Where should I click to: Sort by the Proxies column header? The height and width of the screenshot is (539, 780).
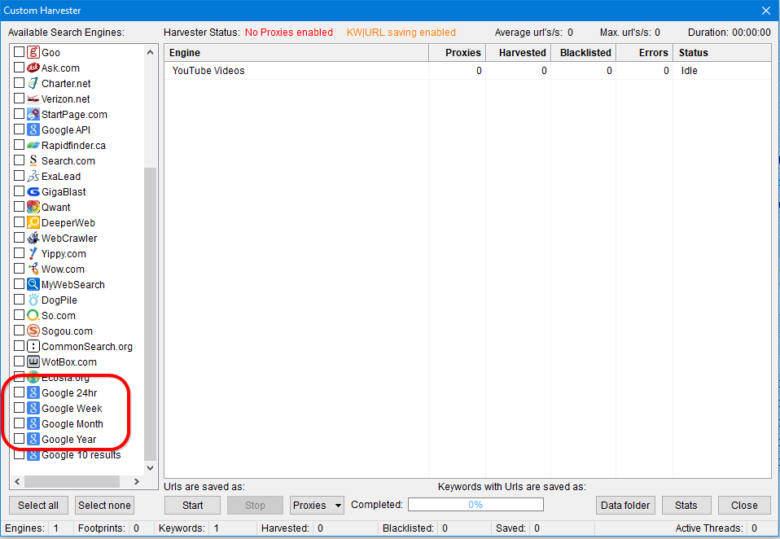click(x=457, y=53)
